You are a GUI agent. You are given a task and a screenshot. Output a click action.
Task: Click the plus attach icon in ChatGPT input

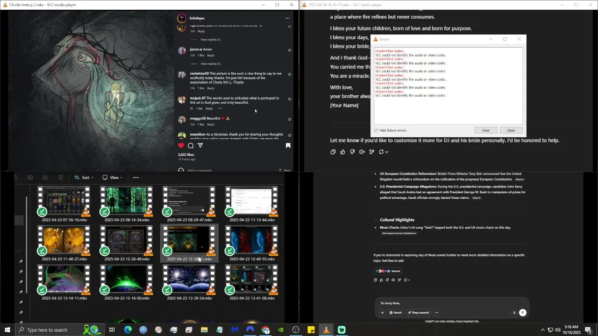[x=382, y=313]
